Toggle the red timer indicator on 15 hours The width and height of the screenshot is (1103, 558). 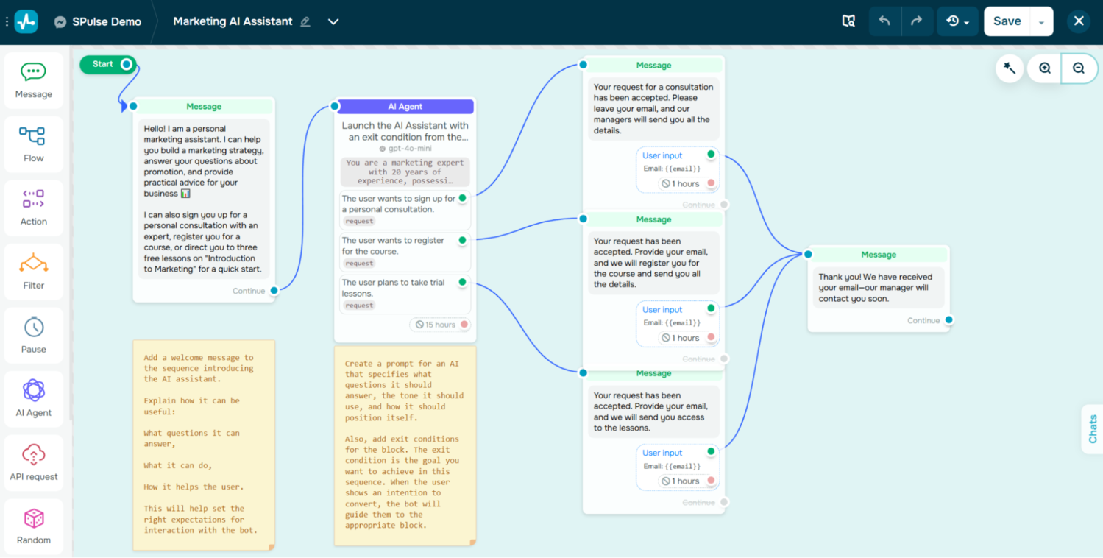pos(464,324)
